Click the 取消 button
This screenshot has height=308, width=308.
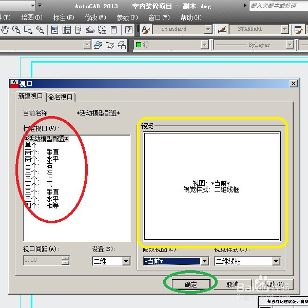click(233, 284)
